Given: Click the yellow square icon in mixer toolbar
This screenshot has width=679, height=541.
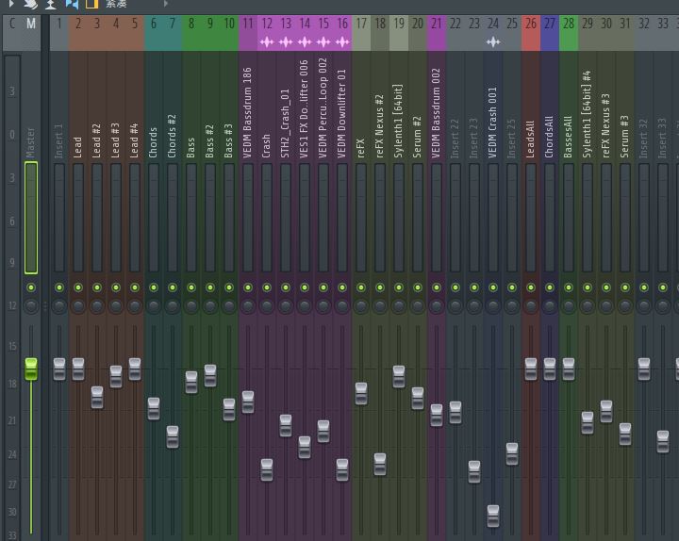Looking at the screenshot, I should tap(91, 4).
